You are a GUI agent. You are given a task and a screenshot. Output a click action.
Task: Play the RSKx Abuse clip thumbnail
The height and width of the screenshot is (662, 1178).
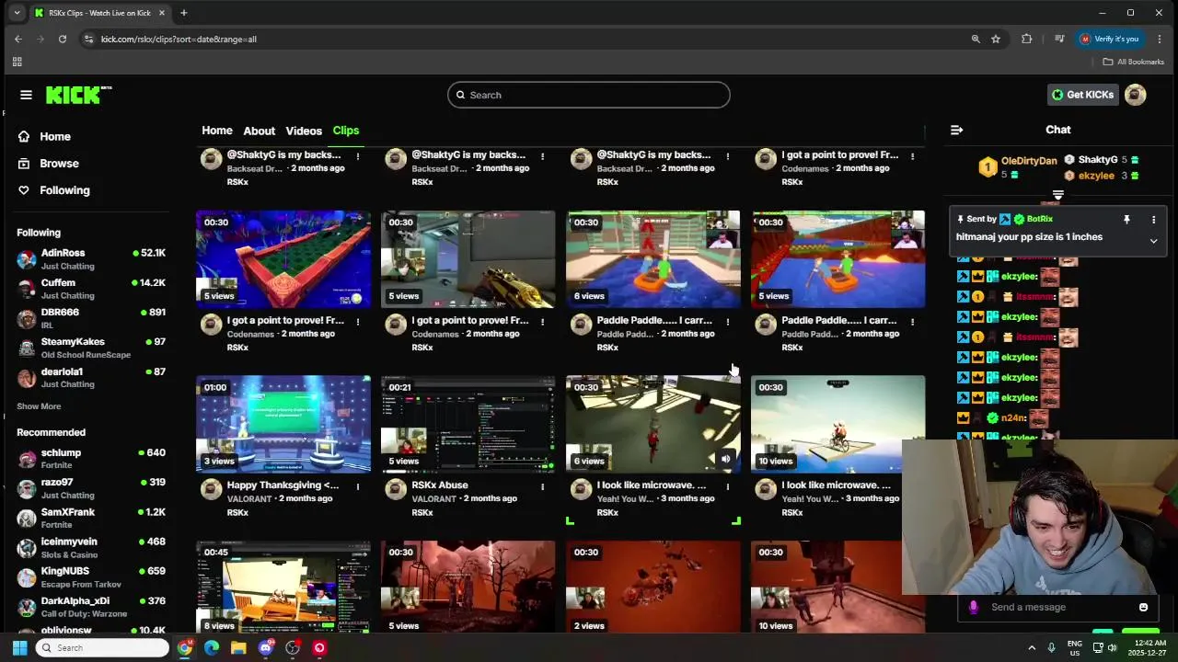tap(468, 424)
